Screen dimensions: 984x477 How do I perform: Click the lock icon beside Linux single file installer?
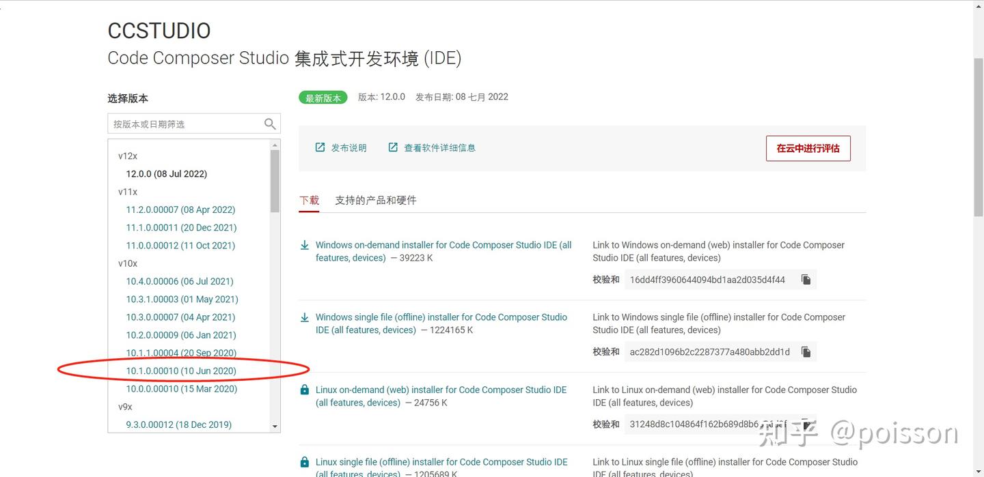pos(305,461)
